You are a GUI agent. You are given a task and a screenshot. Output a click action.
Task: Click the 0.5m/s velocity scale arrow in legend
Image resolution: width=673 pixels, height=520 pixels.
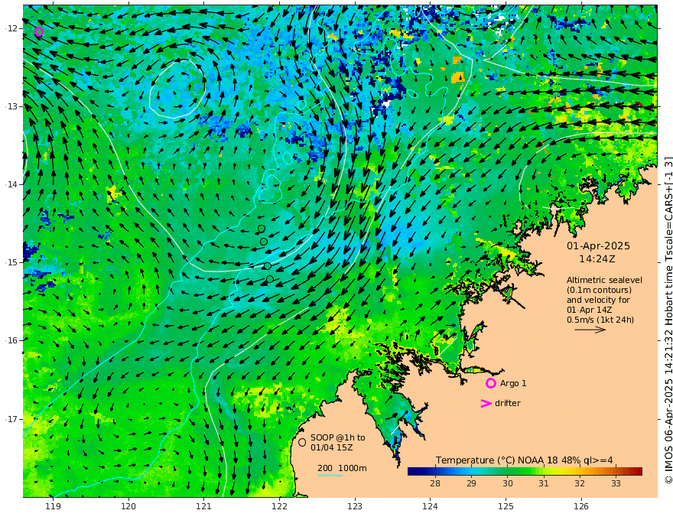[590, 330]
